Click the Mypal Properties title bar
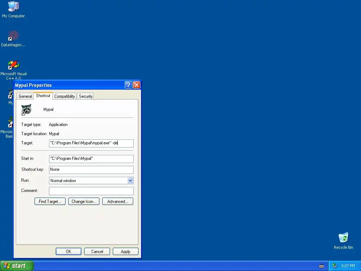Image resolution: width=361 pixels, height=271 pixels. [69, 85]
